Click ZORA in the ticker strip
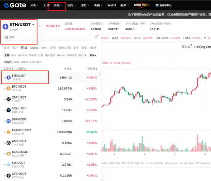211x181 pixels. point(115,38)
